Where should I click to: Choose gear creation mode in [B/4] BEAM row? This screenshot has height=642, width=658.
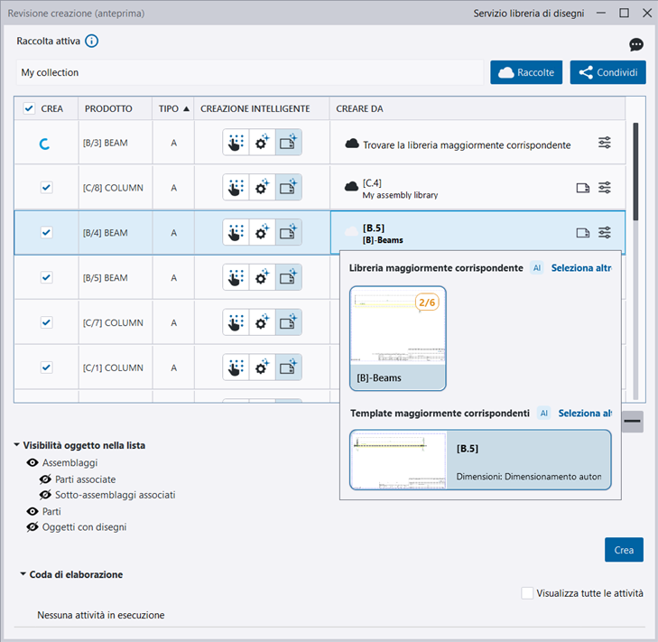[262, 233]
